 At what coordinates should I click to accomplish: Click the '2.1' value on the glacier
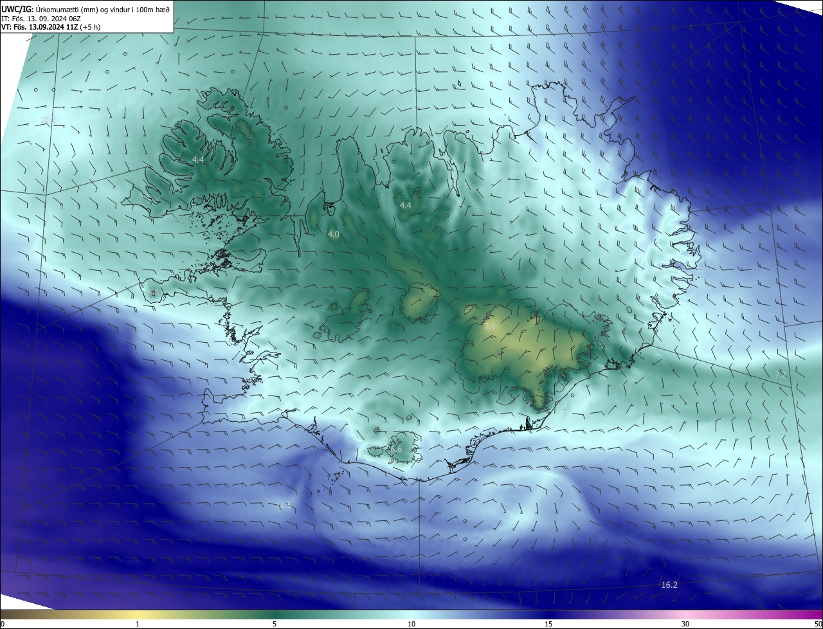point(489,327)
